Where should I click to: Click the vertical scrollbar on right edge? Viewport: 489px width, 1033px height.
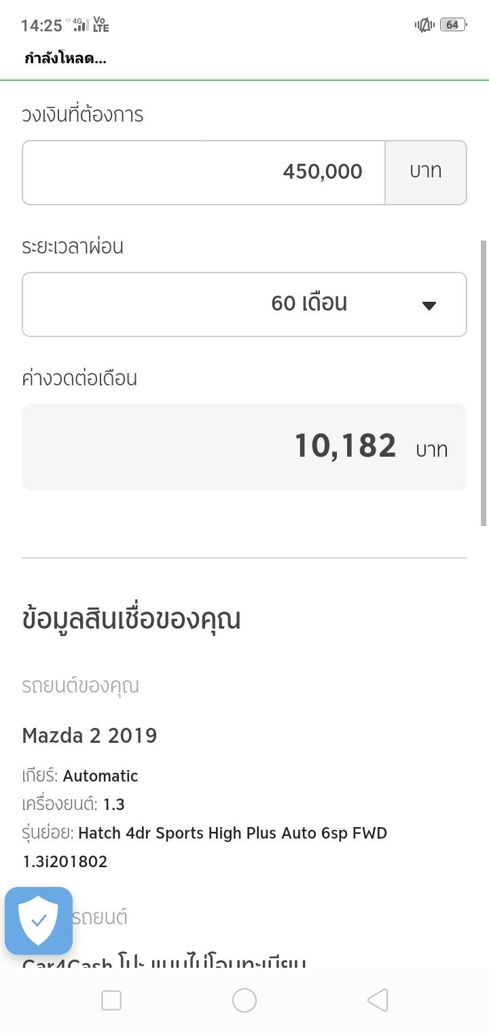(x=484, y=382)
